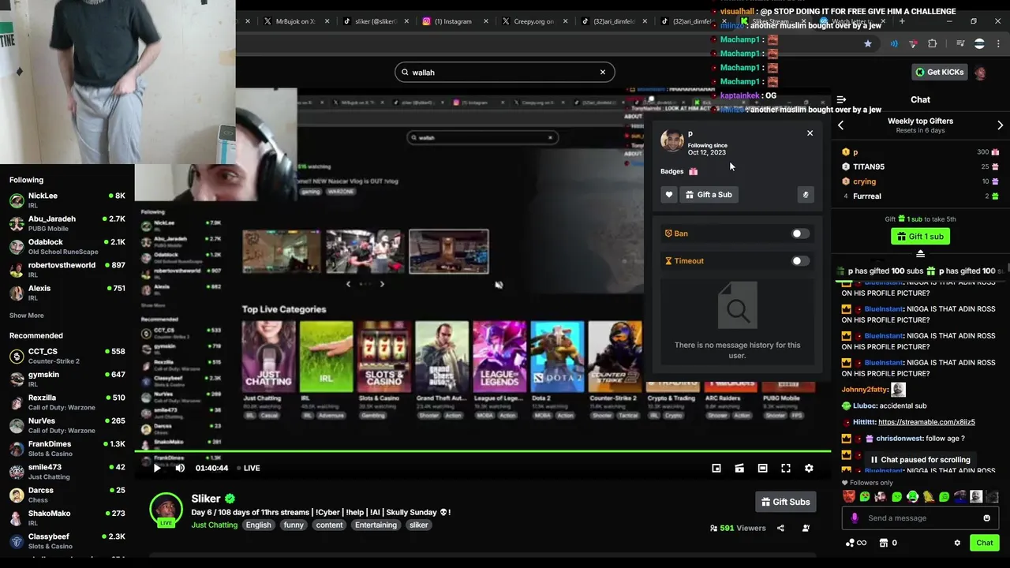Click the previous arrow under the stream thumbnails

click(x=348, y=284)
